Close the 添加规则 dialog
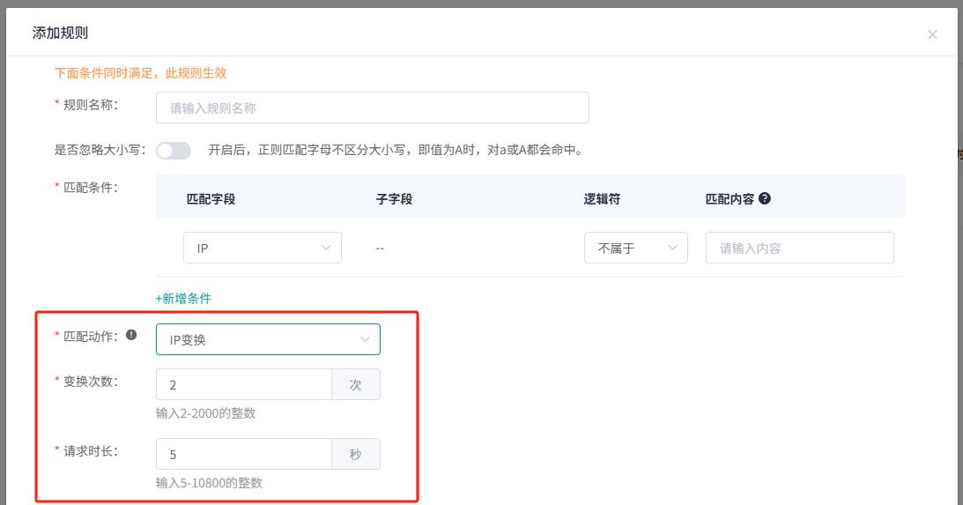 932,34
